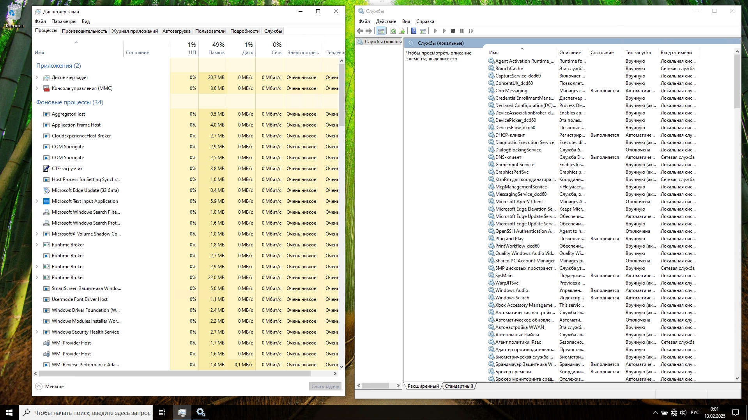Open volume control in system tray
The image size is (748, 420).
coord(683,413)
